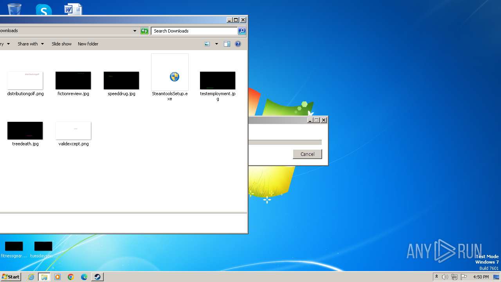Click the refresh button beside address bar
The image size is (501, 282).
coord(144,31)
